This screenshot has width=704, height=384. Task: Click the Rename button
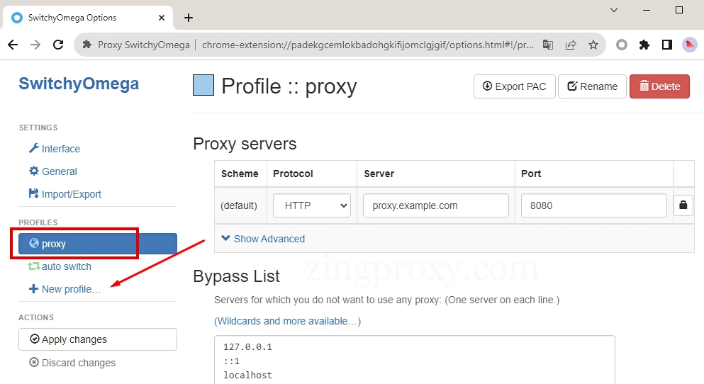(592, 86)
